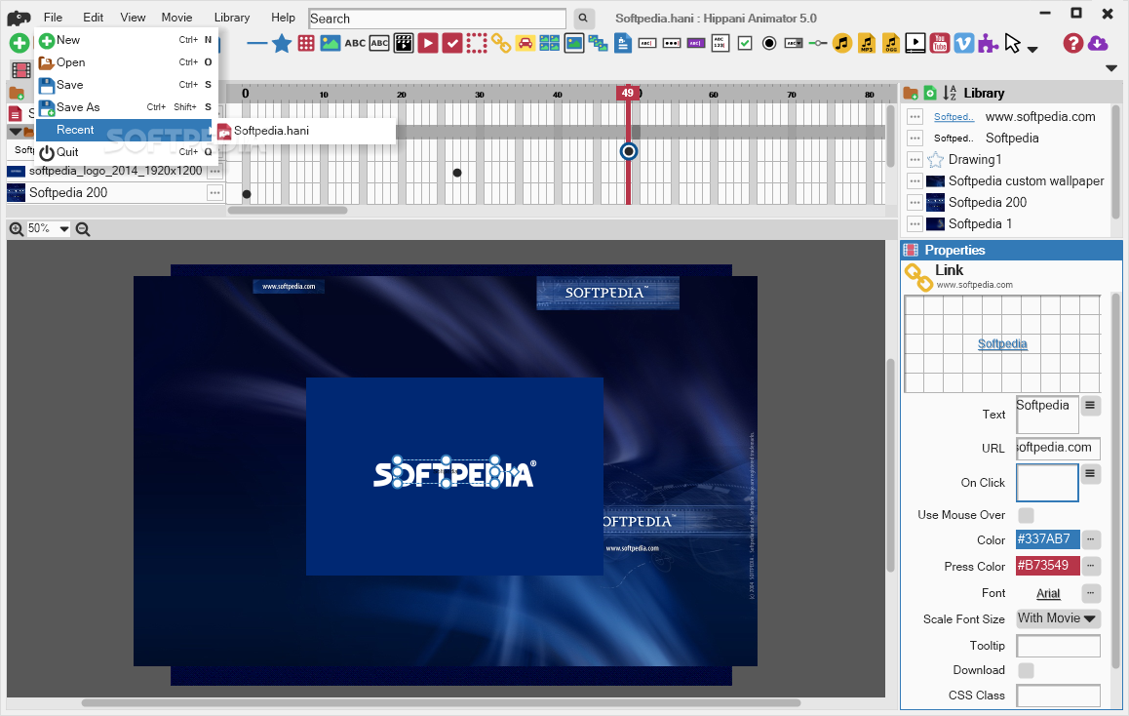Add a red grid element
Viewport: 1129px width, 716px height.
pyautogui.click(x=306, y=43)
